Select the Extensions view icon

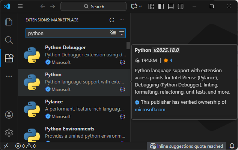click(x=9, y=58)
